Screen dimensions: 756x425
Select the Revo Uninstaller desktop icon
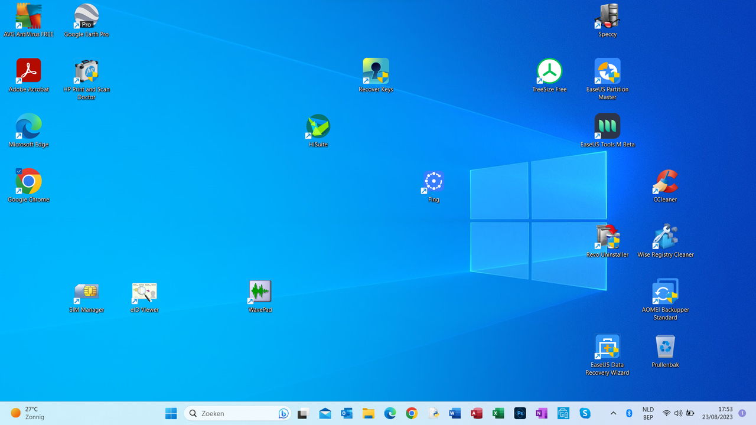(x=607, y=240)
